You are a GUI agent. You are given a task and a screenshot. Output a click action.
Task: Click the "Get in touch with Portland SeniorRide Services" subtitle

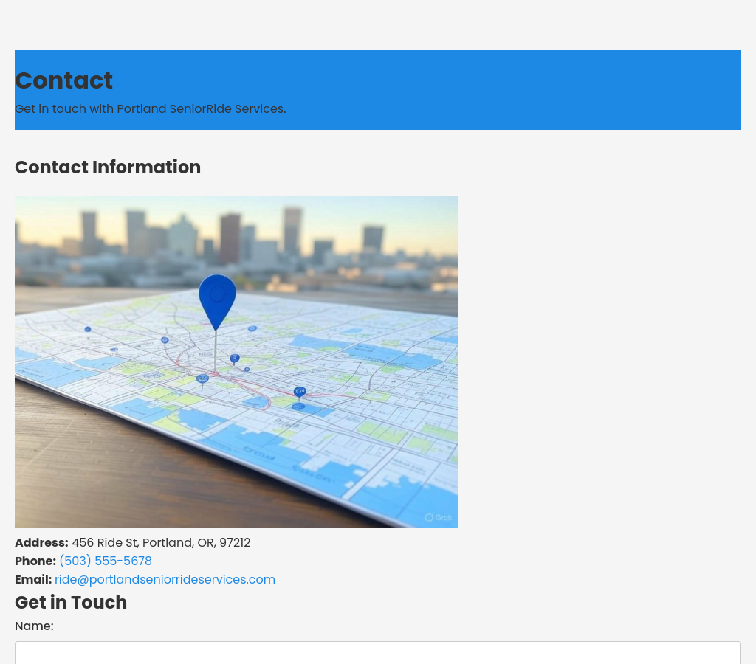tap(150, 109)
